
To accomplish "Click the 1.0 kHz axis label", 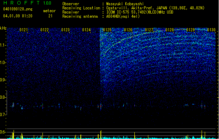I will [x=3, y=63].
